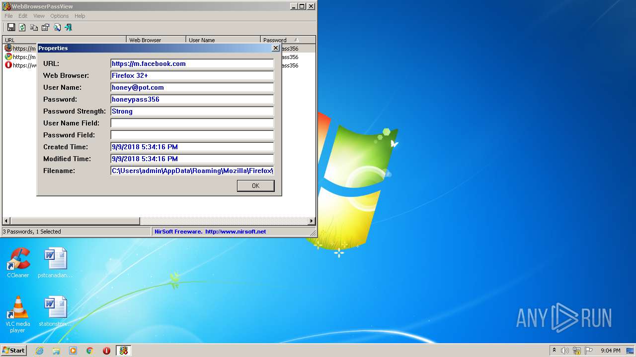Click the horizontal scrollbar thumb

[x=75, y=221]
